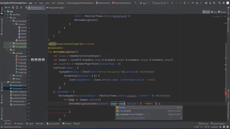
Task: Open the Favorites star sidebar button
Action: point(1,100)
